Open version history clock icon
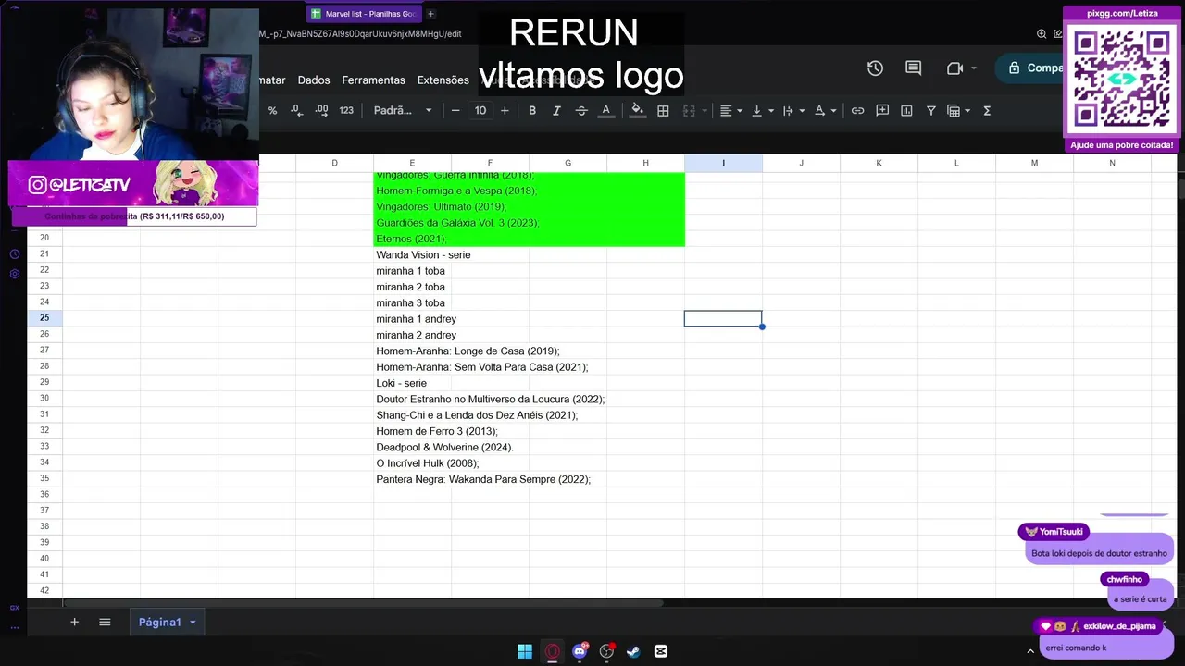 pyautogui.click(x=875, y=68)
